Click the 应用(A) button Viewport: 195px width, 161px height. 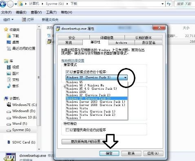[153, 153]
